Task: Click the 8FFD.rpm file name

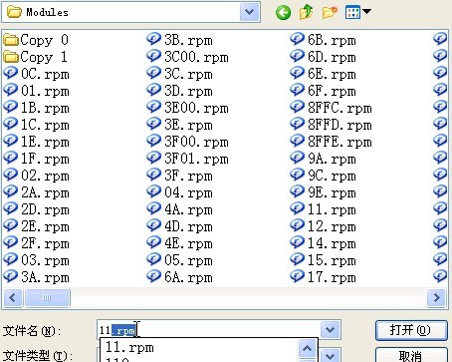Action: (339, 126)
